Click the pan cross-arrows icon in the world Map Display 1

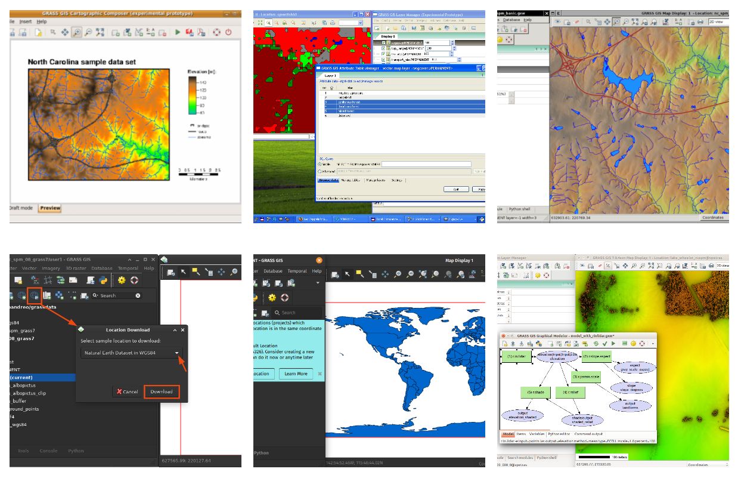tap(385, 274)
